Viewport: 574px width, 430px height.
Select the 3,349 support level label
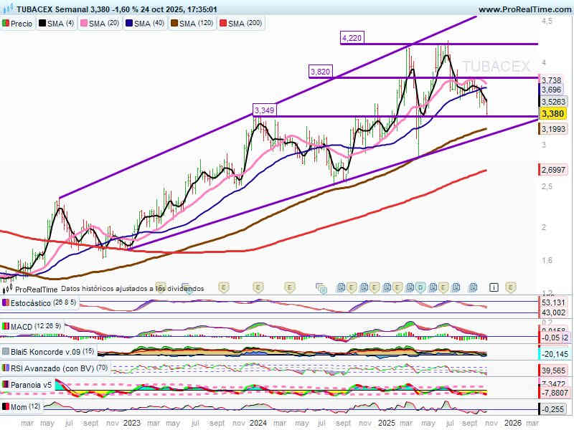pyautogui.click(x=264, y=110)
